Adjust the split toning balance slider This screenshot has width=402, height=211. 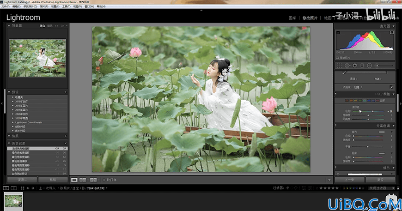368,147
